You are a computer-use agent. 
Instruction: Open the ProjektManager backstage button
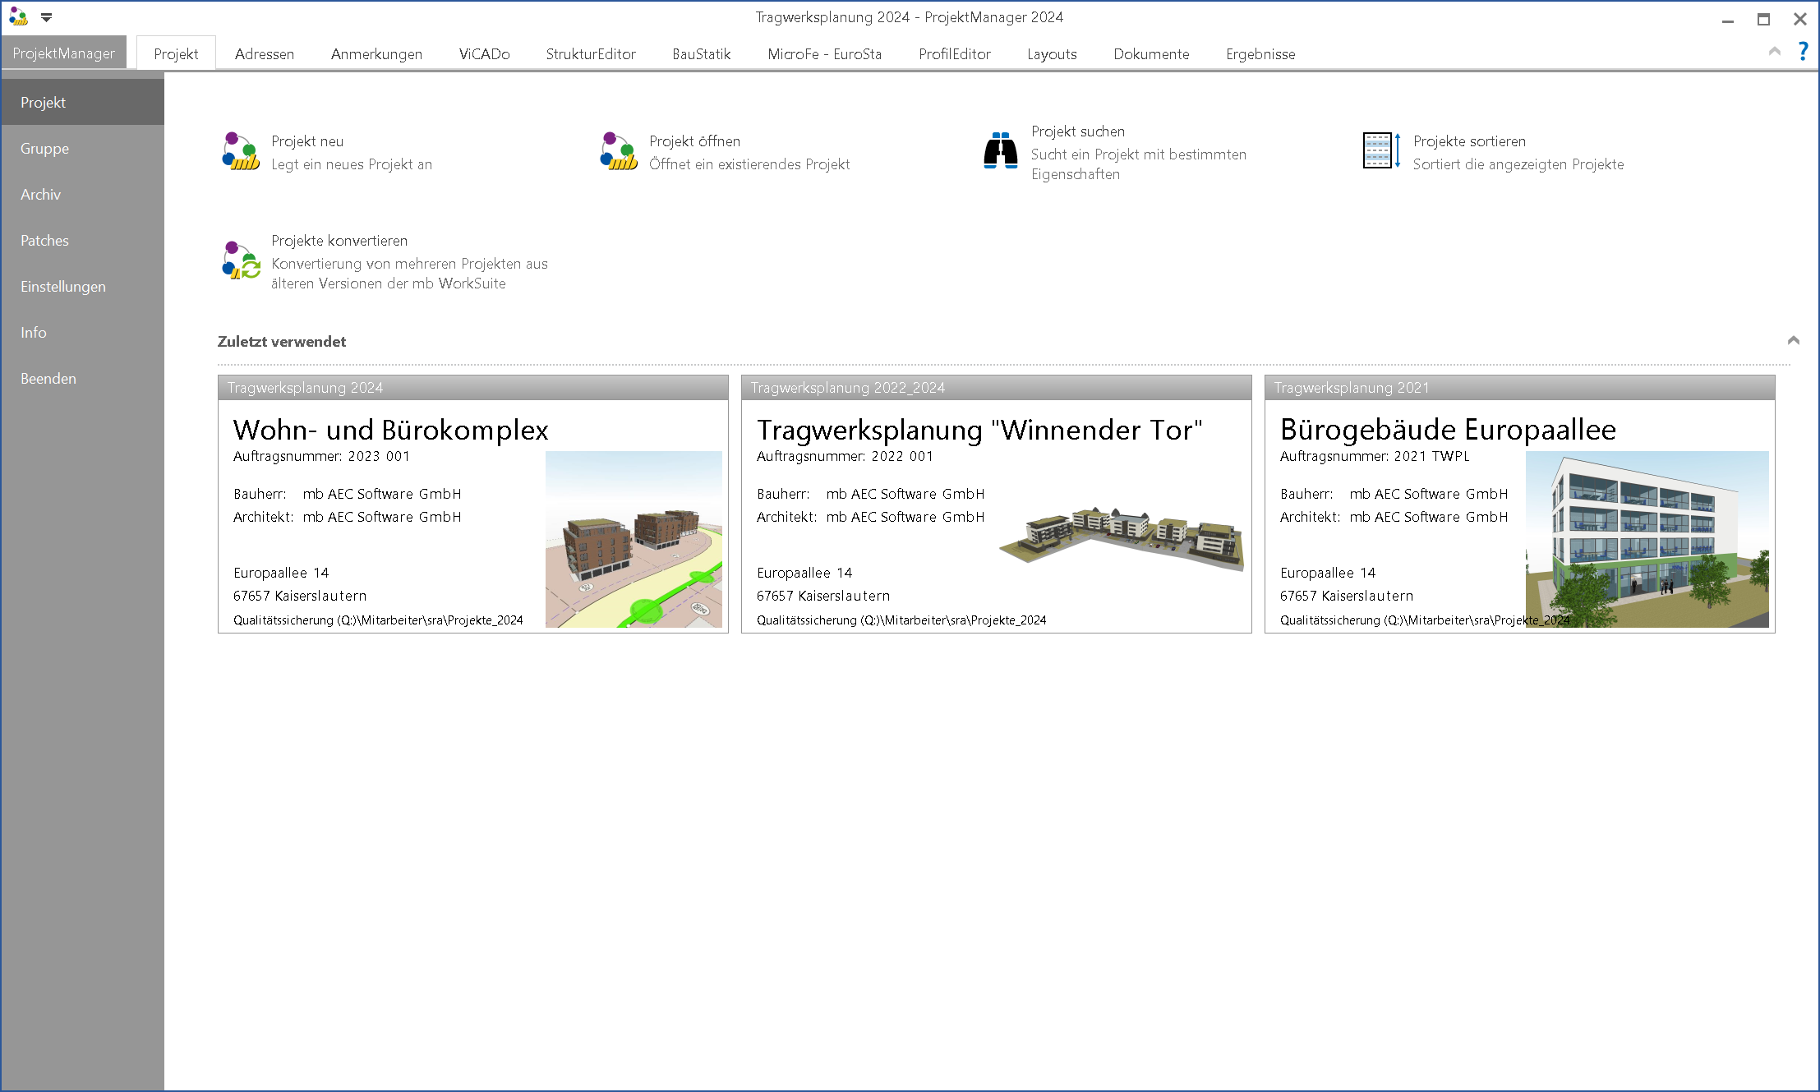pyautogui.click(x=63, y=53)
